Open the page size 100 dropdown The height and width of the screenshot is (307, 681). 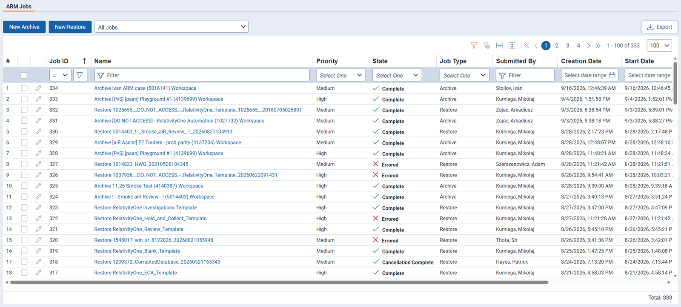pyautogui.click(x=659, y=45)
